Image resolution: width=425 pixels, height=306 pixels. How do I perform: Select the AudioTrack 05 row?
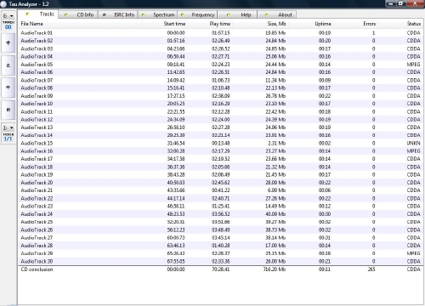click(220, 65)
